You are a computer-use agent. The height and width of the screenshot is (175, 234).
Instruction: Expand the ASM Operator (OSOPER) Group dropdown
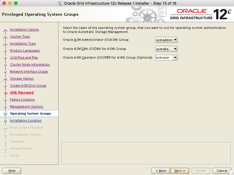(x=175, y=57)
